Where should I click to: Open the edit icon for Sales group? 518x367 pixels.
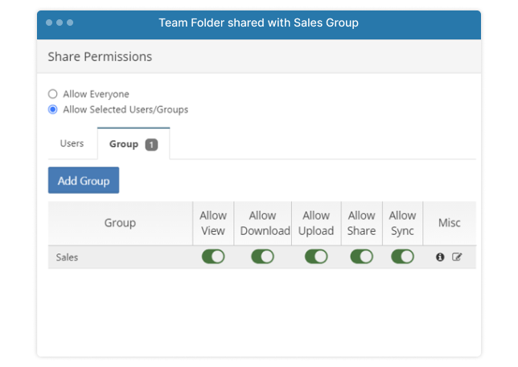[x=457, y=257]
